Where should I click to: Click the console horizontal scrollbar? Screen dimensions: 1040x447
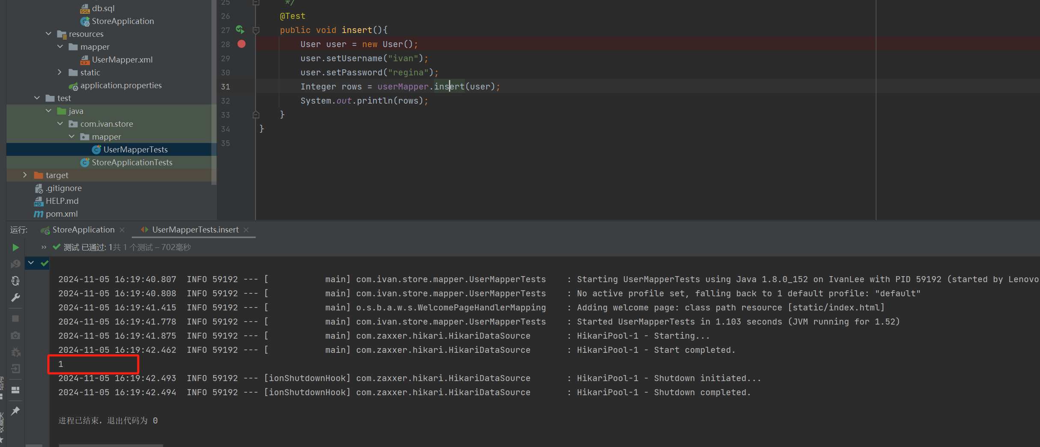pos(111,445)
